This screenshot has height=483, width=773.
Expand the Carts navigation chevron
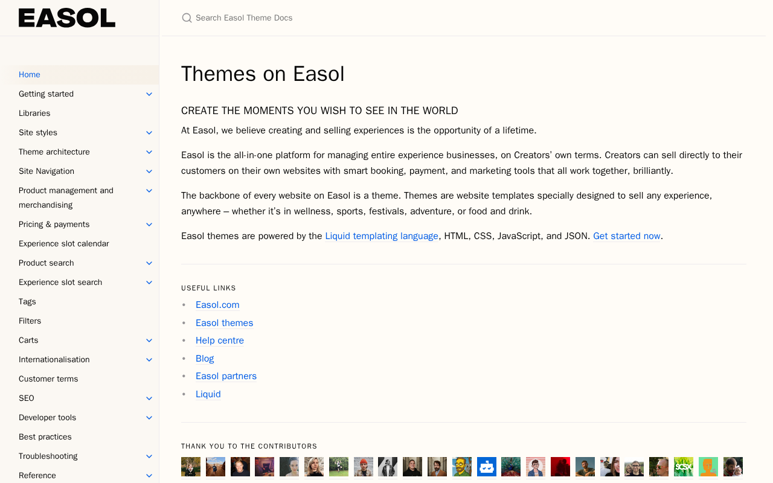tap(149, 341)
